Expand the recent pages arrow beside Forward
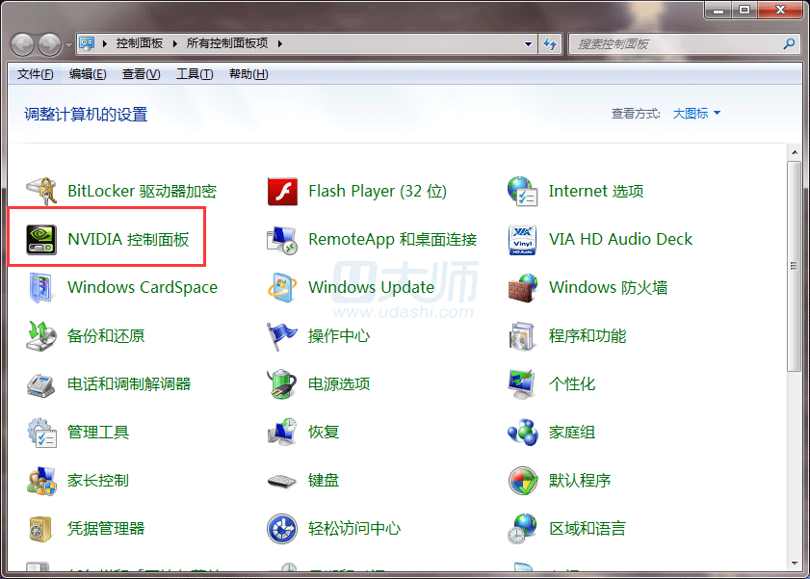 click(68, 44)
